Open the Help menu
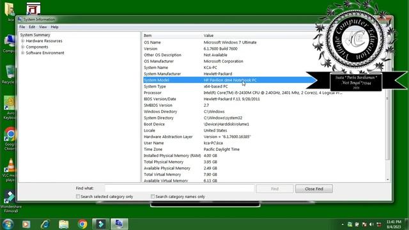The width and height of the screenshot is (409, 230). (x=54, y=27)
